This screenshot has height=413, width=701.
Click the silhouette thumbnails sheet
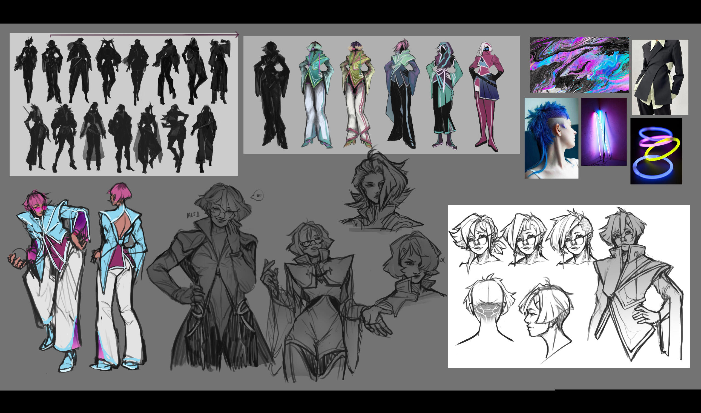pyautogui.click(x=124, y=104)
